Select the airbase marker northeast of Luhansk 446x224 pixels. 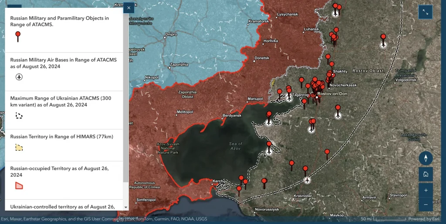[336, 13]
